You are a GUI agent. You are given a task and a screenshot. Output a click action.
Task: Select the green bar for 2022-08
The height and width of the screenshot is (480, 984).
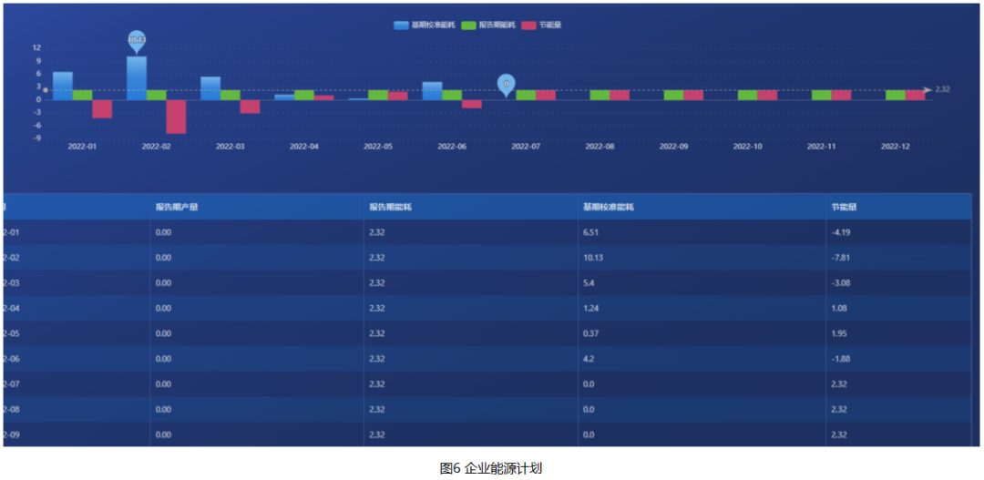[x=600, y=95]
